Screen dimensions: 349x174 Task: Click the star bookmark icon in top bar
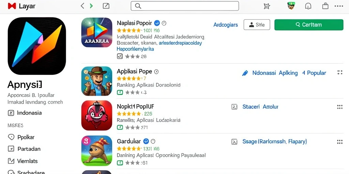[x=267, y=6]
